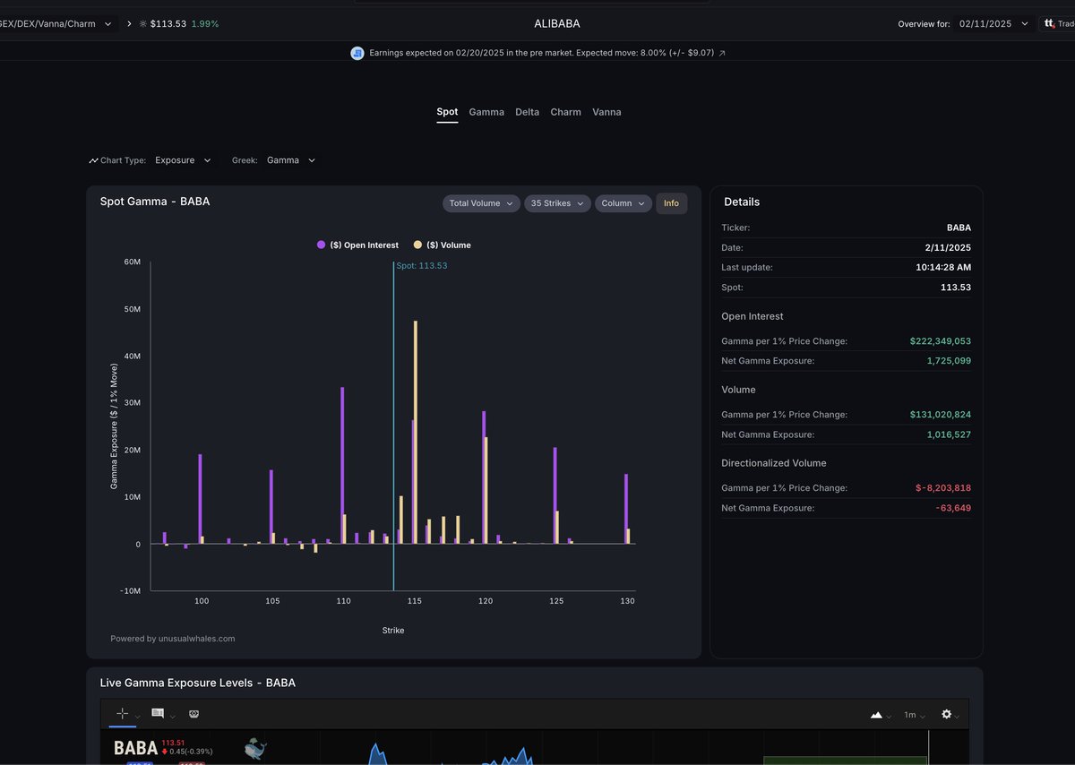Click the 1.99% change next to price
This screenshot has width=1075, height=765.
(204, 23)
